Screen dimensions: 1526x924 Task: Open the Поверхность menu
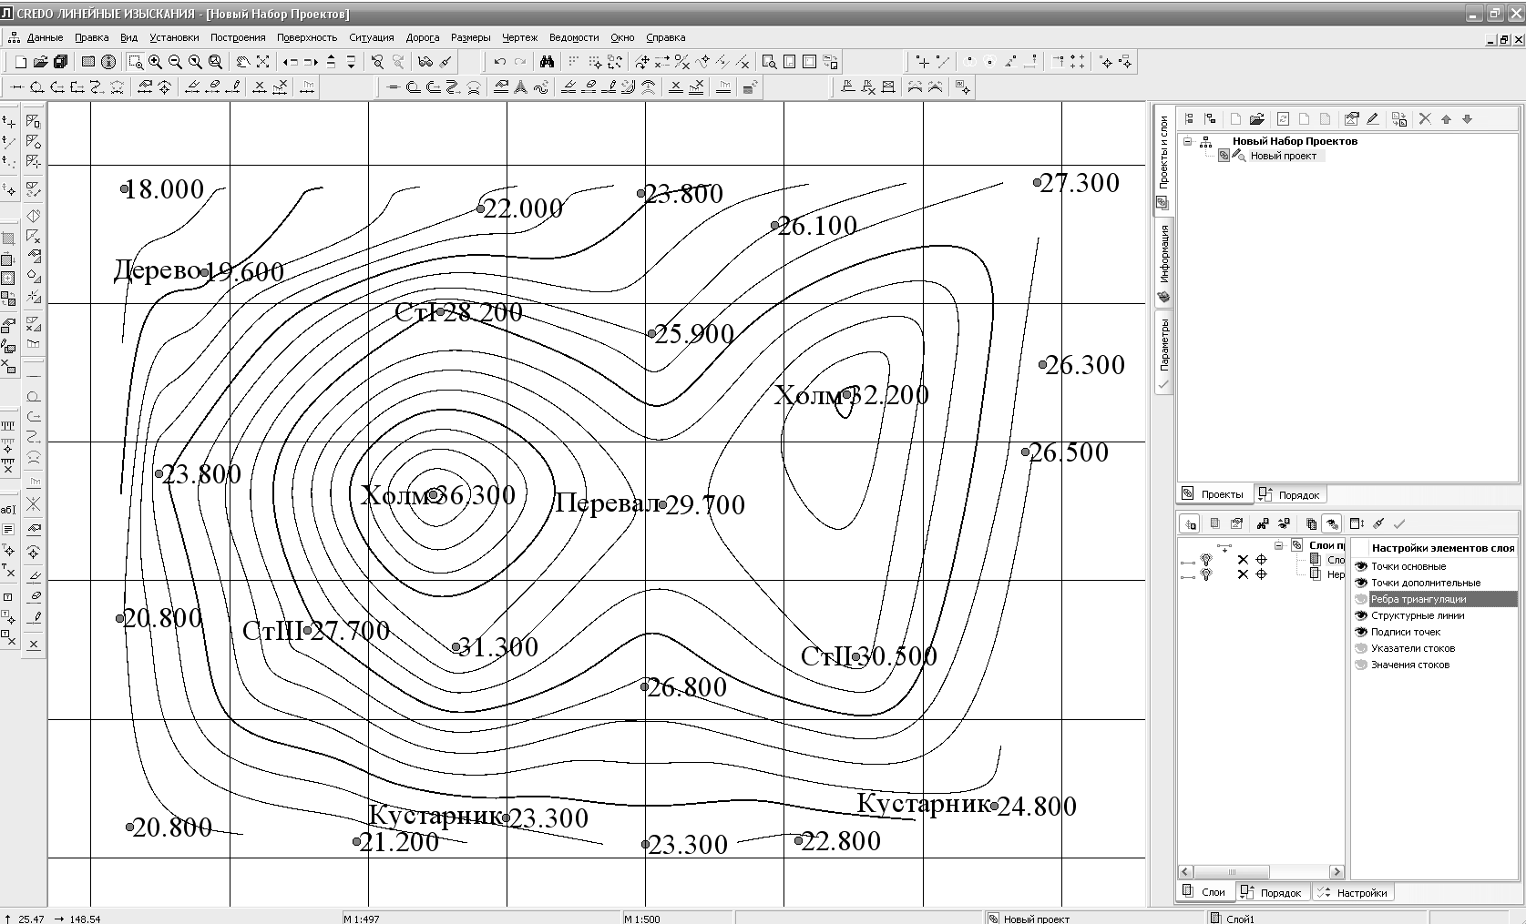click(307, 37)
